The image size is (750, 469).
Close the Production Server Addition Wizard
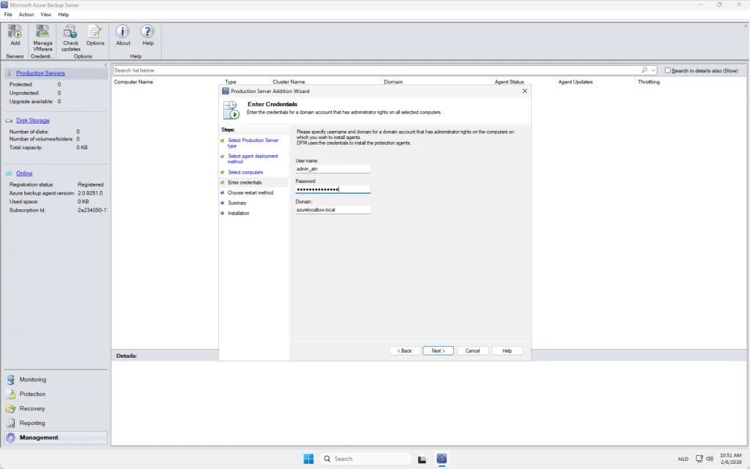click(524, 91)
